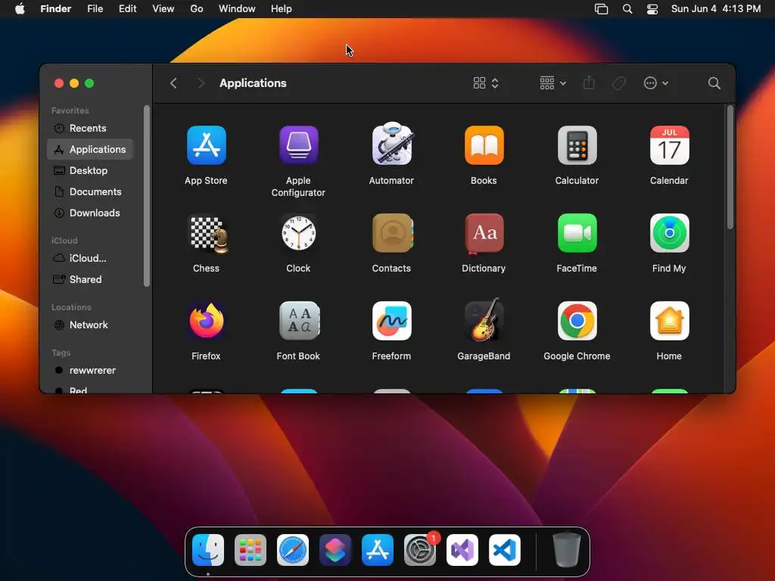Select the Dictionary app icon
This screenshot has height=581, width=775.
click(484, 233)
